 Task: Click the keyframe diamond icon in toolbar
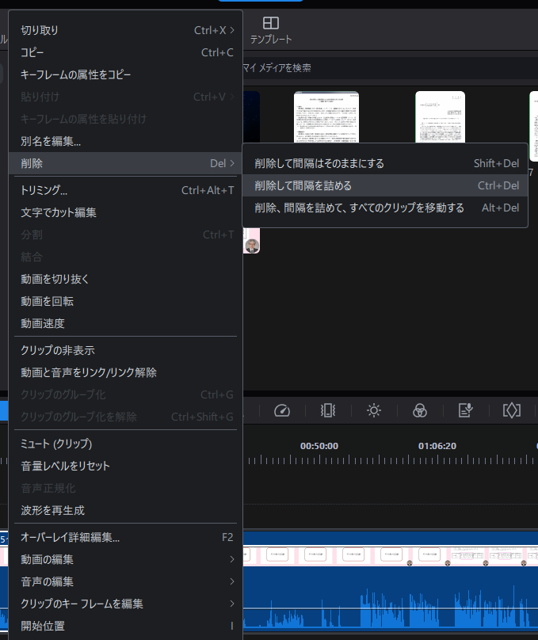coord(512,410)
